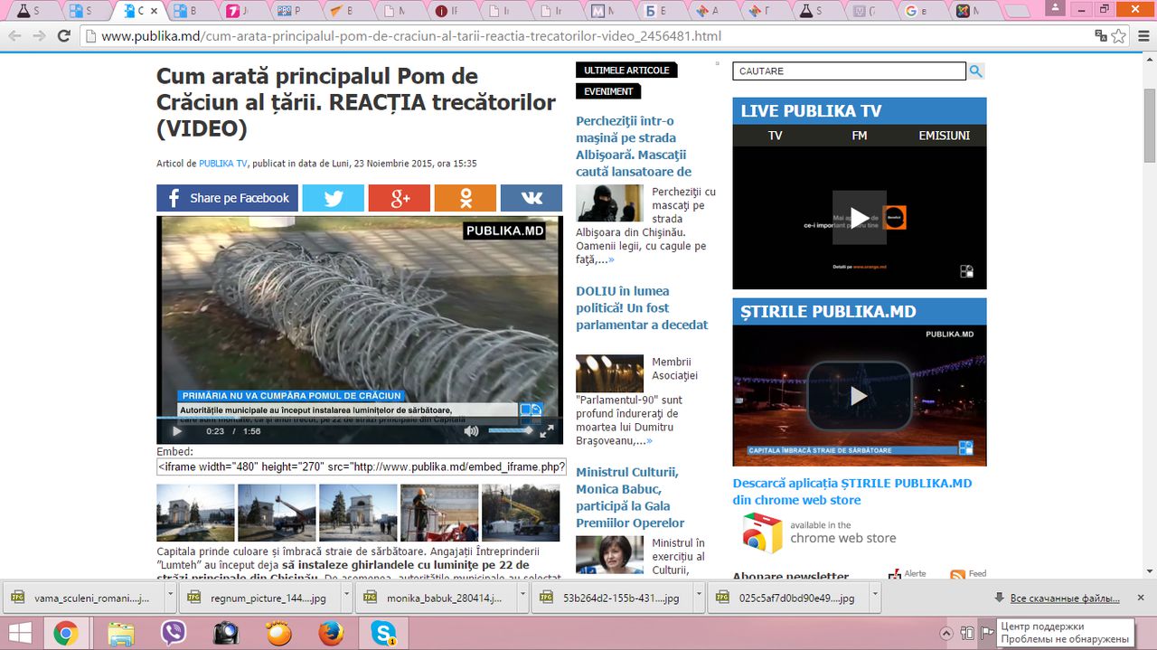1157x650 pixels.
Task: Bookmark this page with the star icon
Action: tap(1119, 36)
